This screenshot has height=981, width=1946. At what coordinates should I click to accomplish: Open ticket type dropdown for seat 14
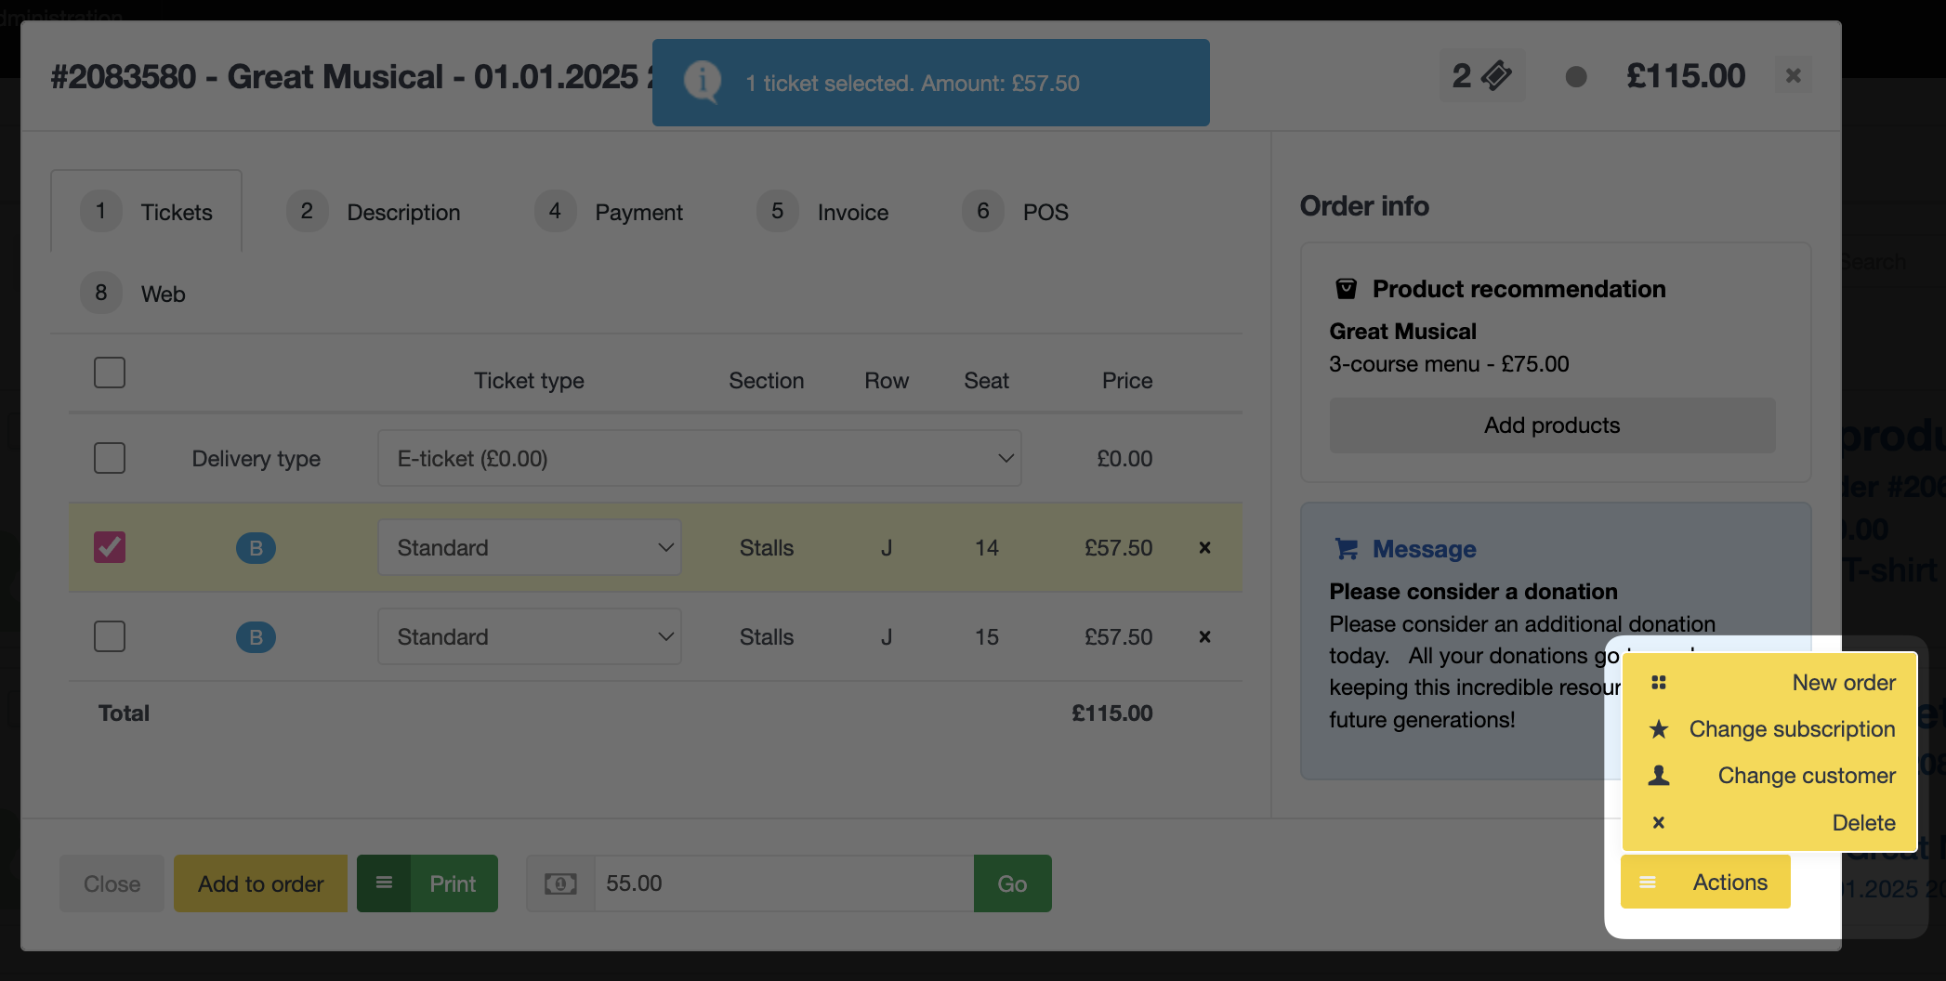(530, 548)
